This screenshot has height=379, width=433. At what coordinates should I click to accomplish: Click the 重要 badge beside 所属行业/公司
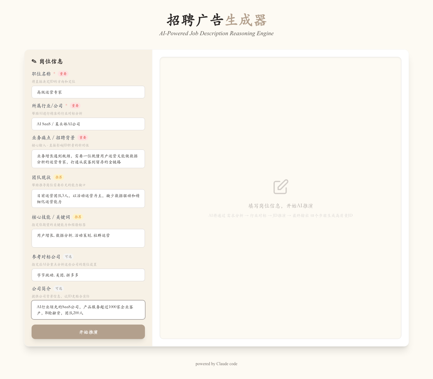(x=75, y=106)
